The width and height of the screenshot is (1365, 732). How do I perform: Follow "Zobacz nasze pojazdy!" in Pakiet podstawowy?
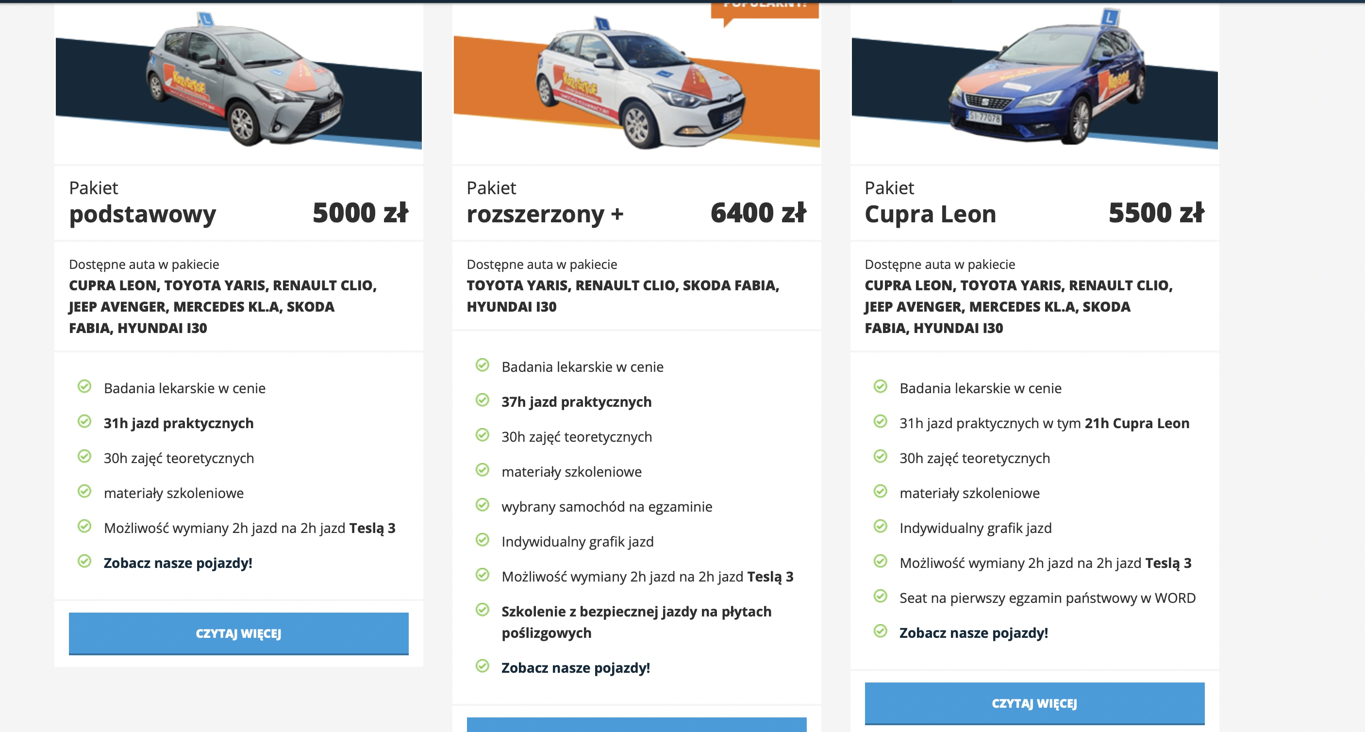[178, 563]
